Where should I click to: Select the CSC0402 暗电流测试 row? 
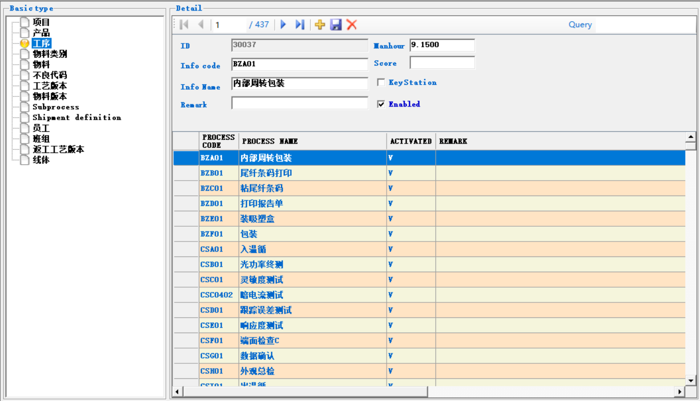(261, 295)
